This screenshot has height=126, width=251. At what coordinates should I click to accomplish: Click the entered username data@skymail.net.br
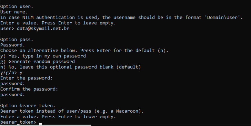43,29
